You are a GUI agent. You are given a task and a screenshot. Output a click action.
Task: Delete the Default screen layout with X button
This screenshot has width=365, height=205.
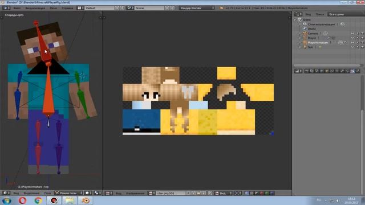(x=122, y=8)
